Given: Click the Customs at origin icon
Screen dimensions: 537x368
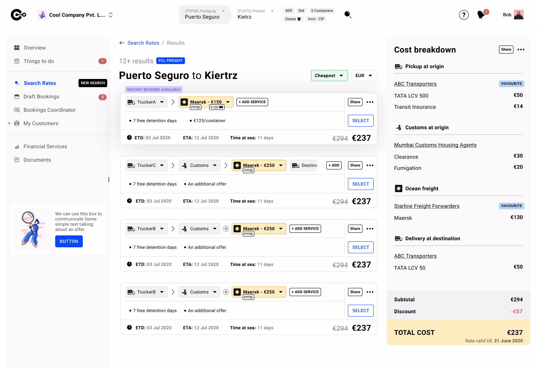Looking at the screenshot, I should tap(399, 127).
